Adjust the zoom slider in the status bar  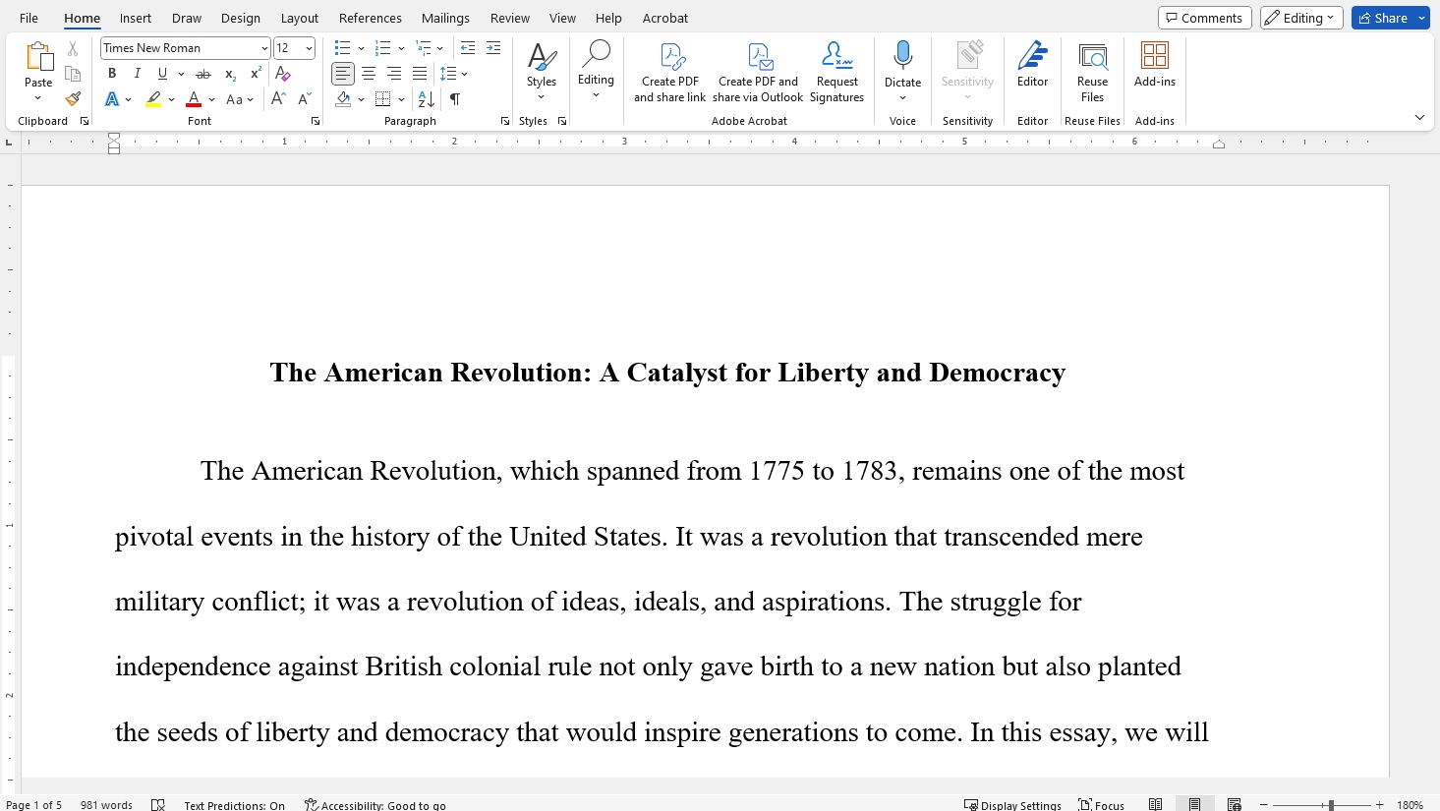(1330, 805)
